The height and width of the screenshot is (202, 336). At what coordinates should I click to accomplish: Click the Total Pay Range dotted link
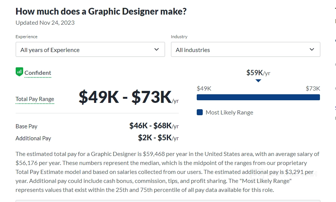tap(35, 99)
